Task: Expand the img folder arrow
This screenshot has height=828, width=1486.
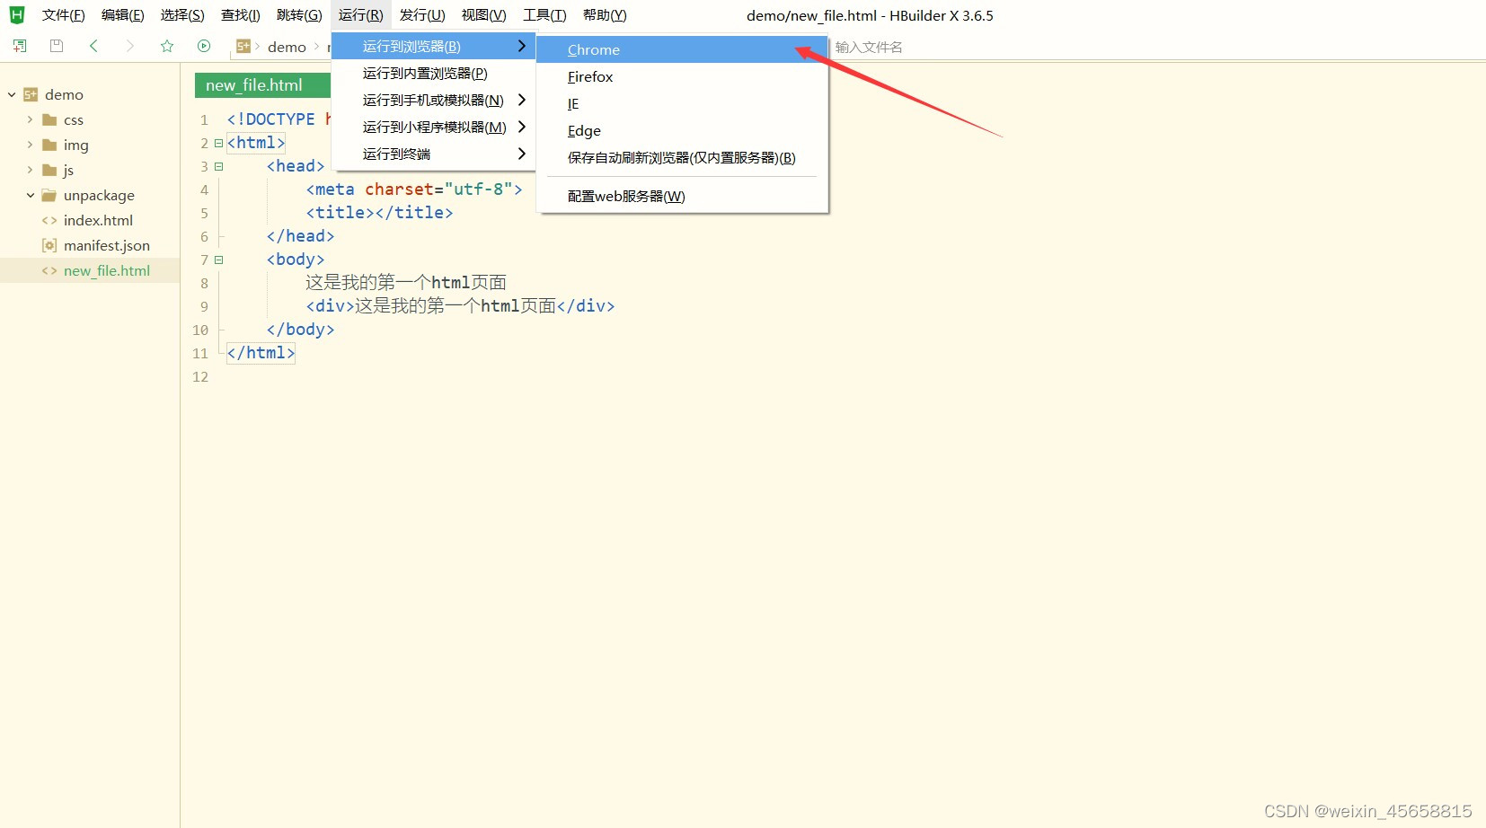Action: tap(30, 145)
